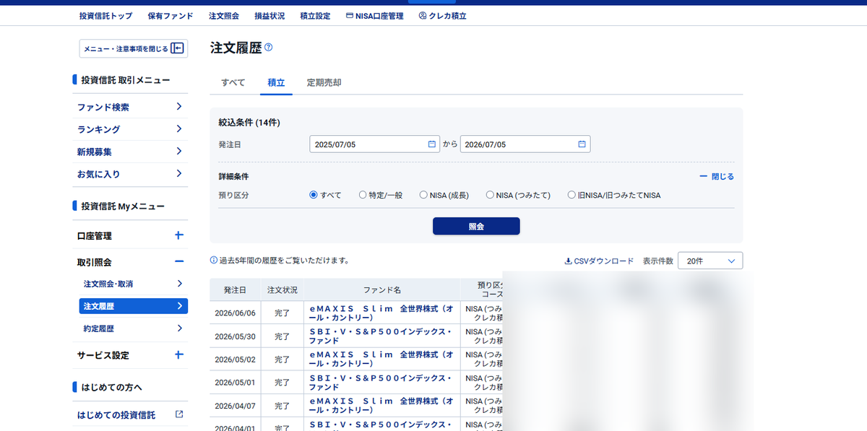Click the 絞込条件 (14件) label
Screen dimensions: 867x431
249,123
